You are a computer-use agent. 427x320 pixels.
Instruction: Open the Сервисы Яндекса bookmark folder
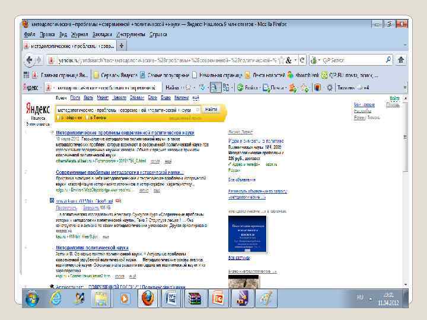[116, 75]
